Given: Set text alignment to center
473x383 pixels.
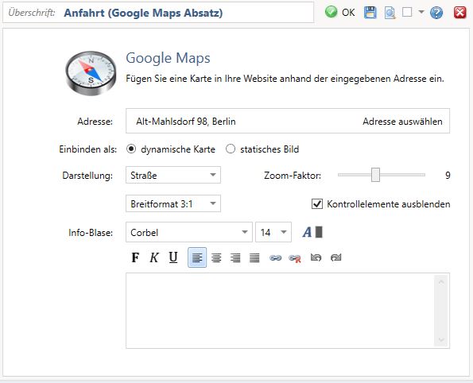Looking at the screenshot, I should pyautogui.click(x=216, y=257).
